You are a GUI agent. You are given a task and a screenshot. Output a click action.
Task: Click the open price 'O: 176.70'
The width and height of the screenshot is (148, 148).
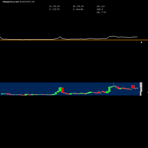(x=54, y=7)
